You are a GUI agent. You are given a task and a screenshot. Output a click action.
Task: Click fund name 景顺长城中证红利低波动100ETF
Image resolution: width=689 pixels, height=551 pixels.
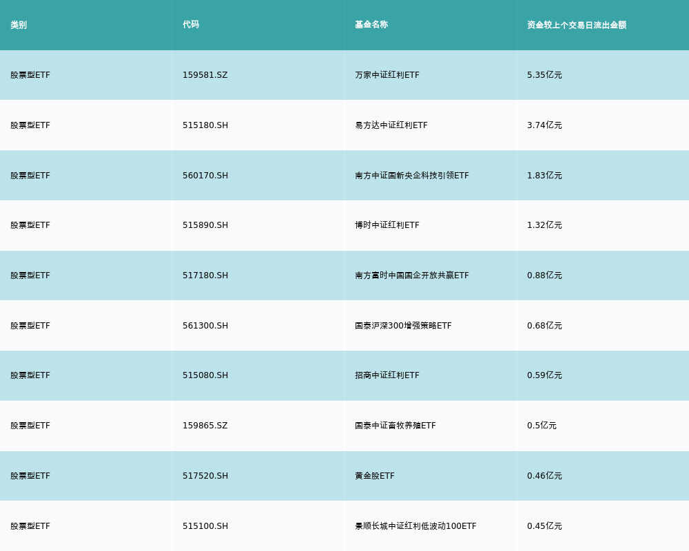click(415, 526)
